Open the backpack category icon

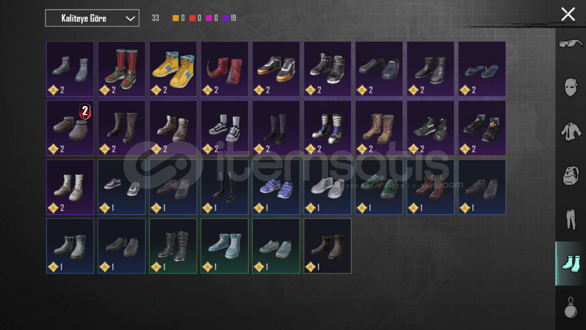[570, 176]
